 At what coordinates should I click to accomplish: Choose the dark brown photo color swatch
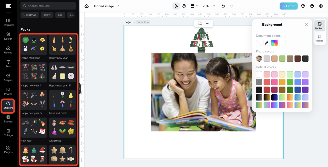(x=298, y=59)
